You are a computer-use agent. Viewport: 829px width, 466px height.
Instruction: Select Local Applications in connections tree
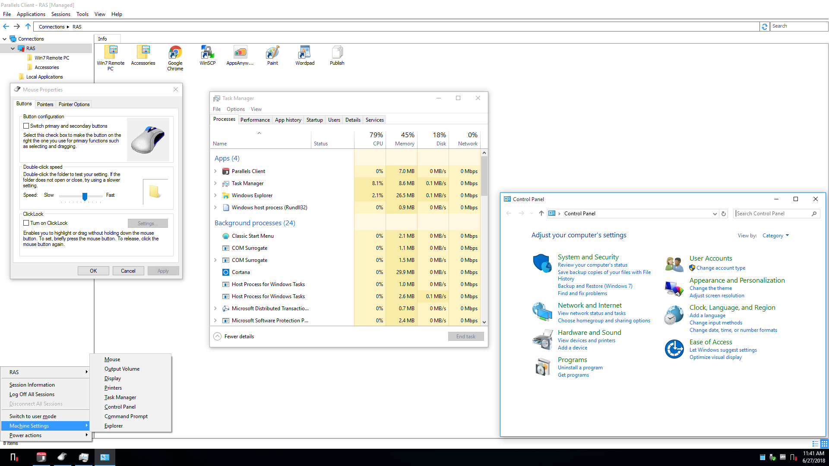[44, 77]
